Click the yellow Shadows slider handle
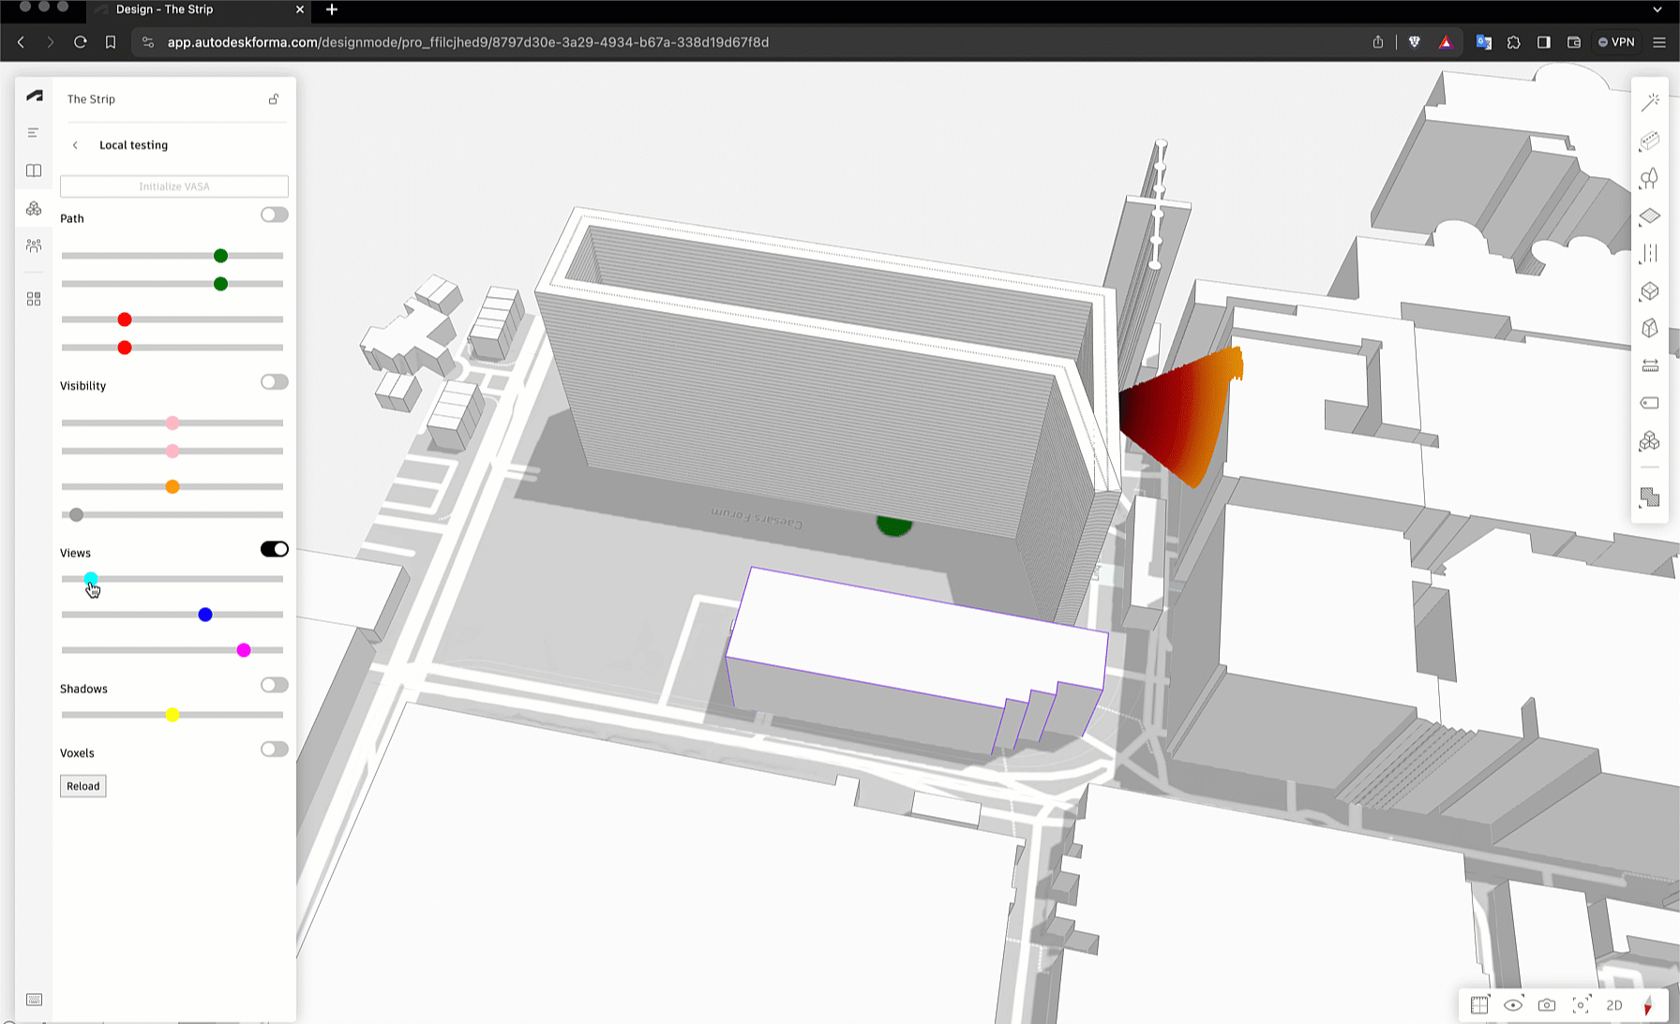Viewport: 1680px width, 1024px height. [x=172, y=715]
